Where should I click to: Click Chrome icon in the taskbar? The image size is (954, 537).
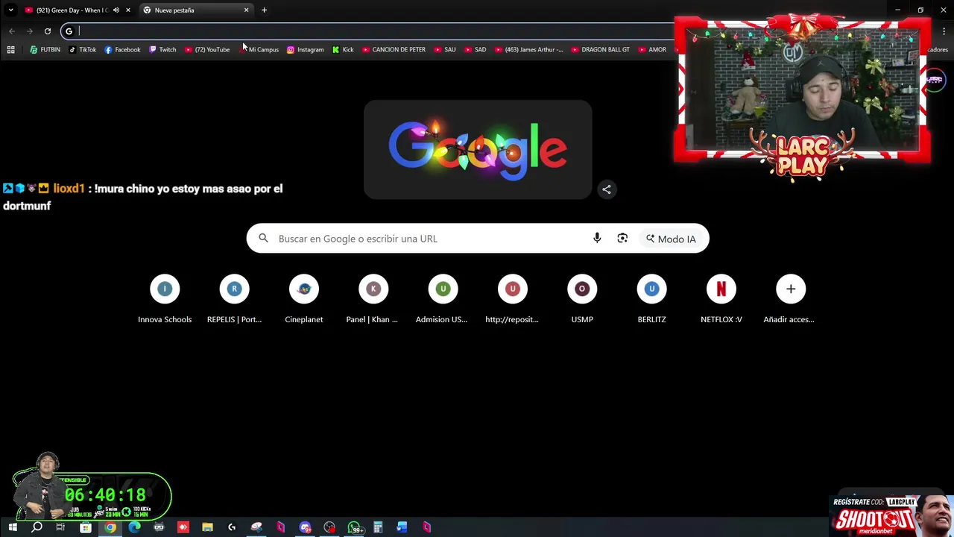click(x=110, y=528)
